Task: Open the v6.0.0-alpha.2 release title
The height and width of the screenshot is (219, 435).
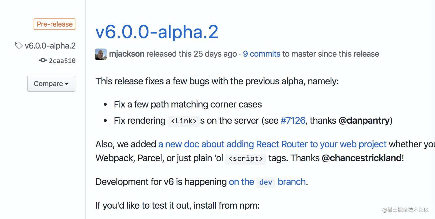Action: tap(157, 32)
